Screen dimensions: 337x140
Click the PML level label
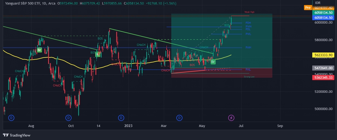(248, 69)
